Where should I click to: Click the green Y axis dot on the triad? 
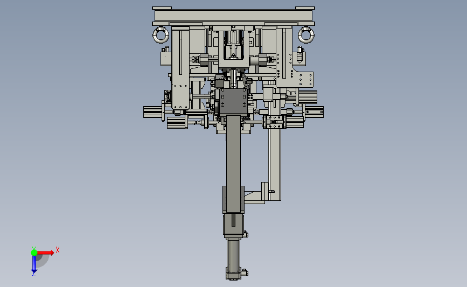pyautogui.click(x=34, y=253)
